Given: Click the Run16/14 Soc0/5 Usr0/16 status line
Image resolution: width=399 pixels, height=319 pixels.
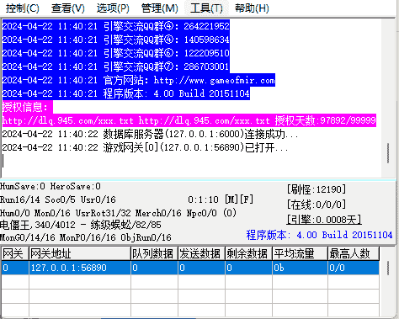Looking at the screenshot, I should pyautogui.click(x=58, y=199).
